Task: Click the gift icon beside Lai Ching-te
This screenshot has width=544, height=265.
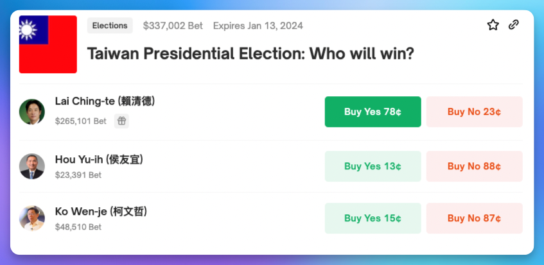Action: click(x=121, y=121)
